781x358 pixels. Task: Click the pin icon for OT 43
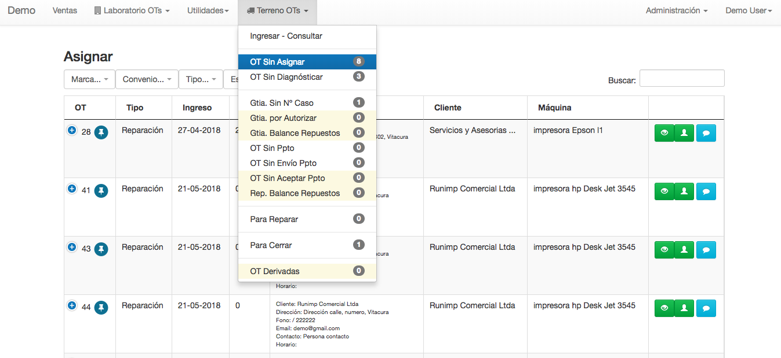point(101,249)
